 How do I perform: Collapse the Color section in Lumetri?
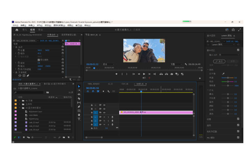(208, 70)
